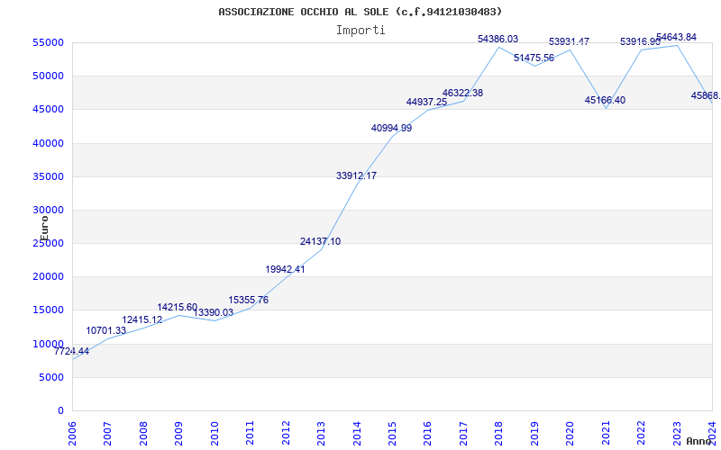Click the y-axis value 45000
721x450 pixels.
(48, 110)
